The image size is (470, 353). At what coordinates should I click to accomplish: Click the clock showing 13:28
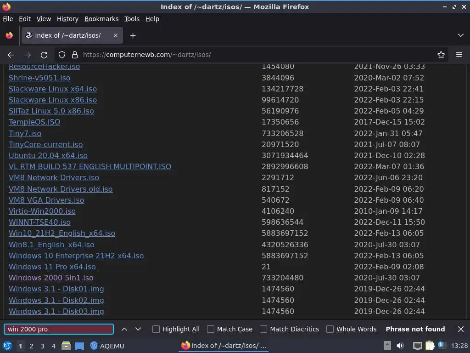(x=459, y=346)
